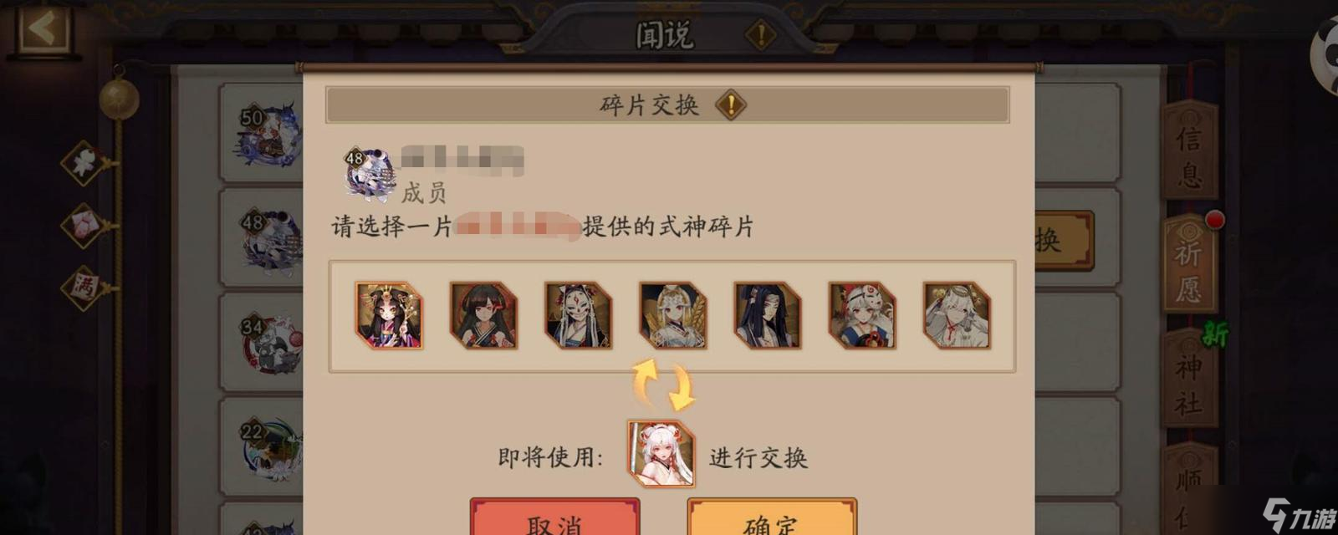This screenshot has height=535, width=1338.
Task: Open the 碎片交换 help exclamation icon
Action: tap(731, 105)
